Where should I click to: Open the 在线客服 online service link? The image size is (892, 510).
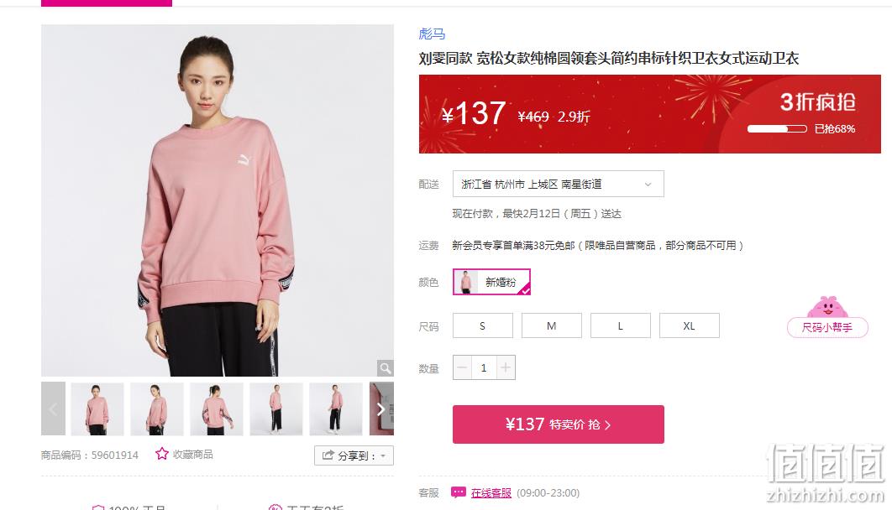pyautogui.click(x=491, y=493)
